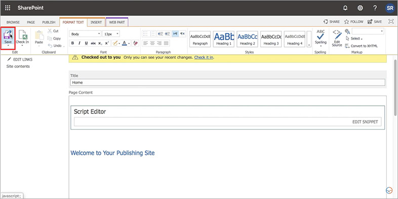Switch to the PUBLISH tab

[x=49, y=22]
